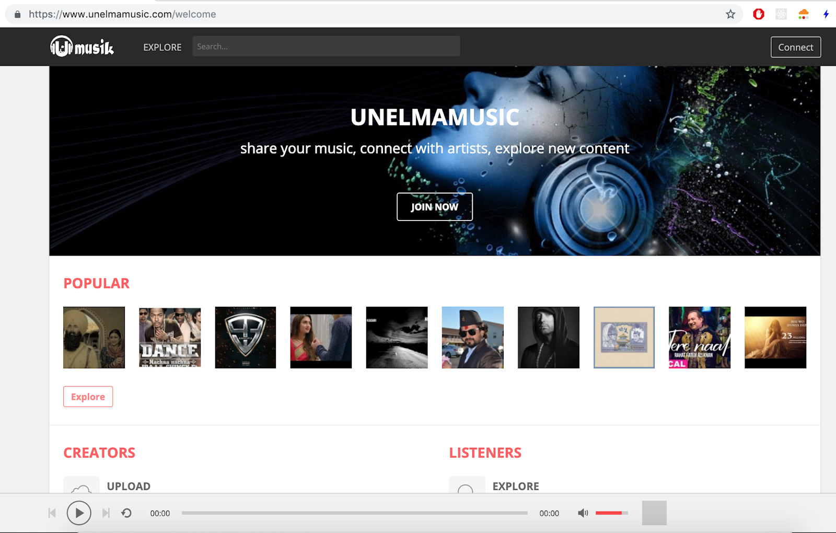Open the Tere Naal Rahat Fateh thumbnail

pyautogui.click(x=700, y=338)
